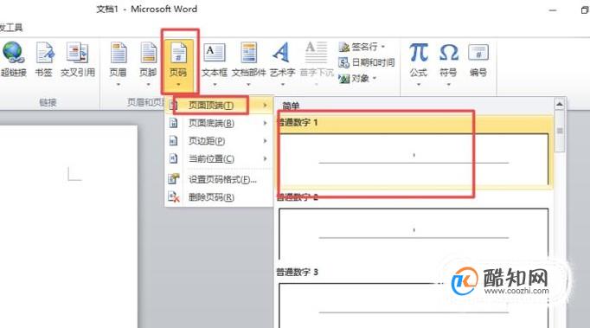Open the 页脚 footer gallery

[148, 63]
